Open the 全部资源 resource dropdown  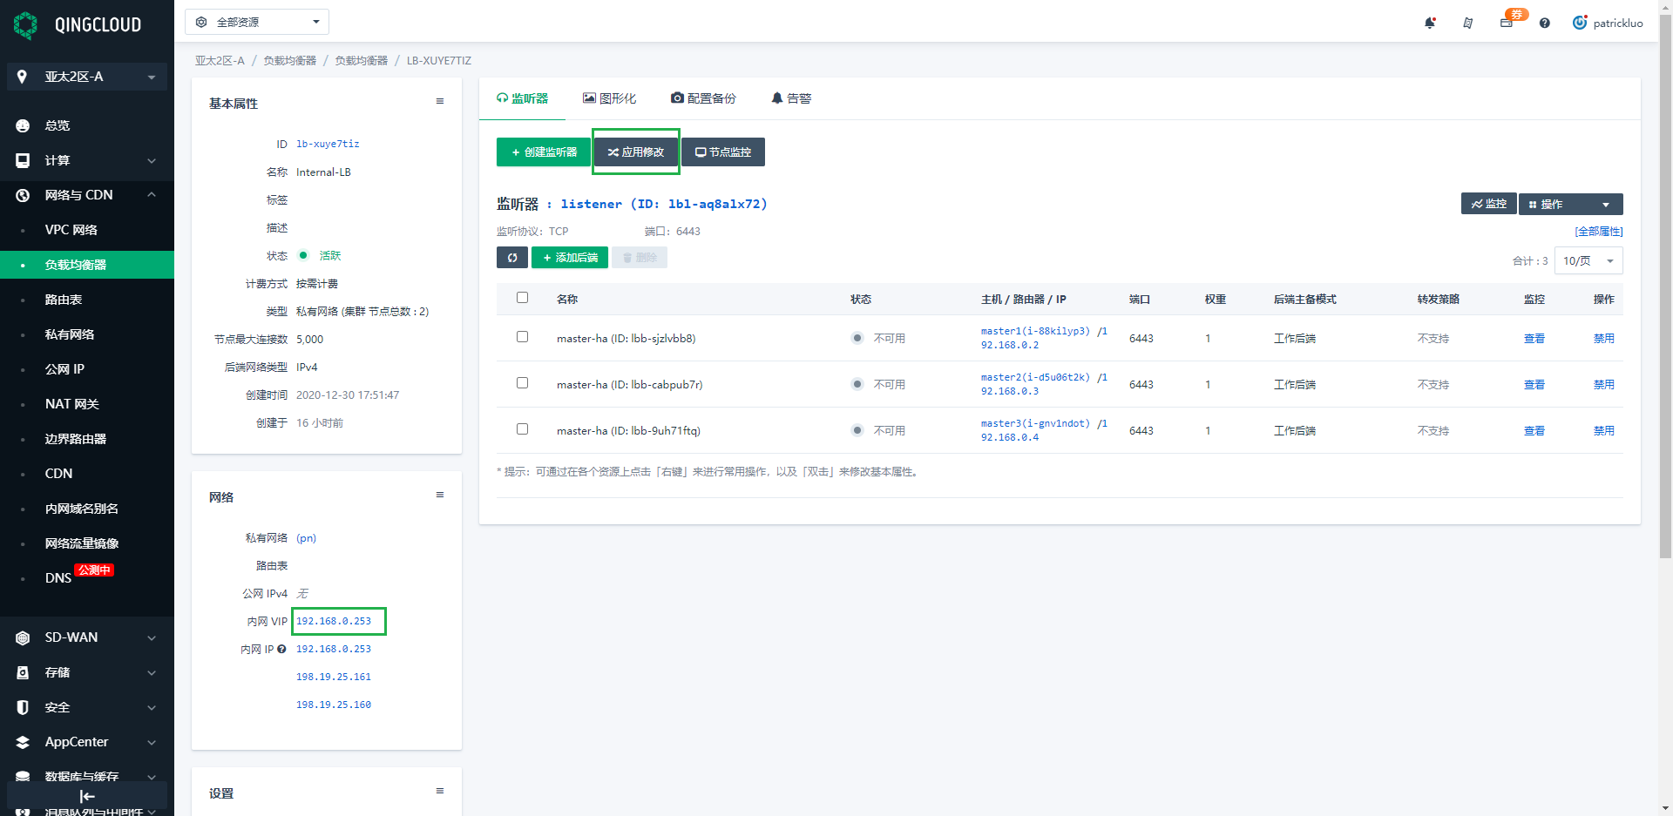click(257, 22)
